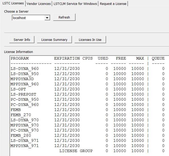169x156 pixels.
Task: Click the PC-DYNA_970 entry
Action: coord(25,130)
